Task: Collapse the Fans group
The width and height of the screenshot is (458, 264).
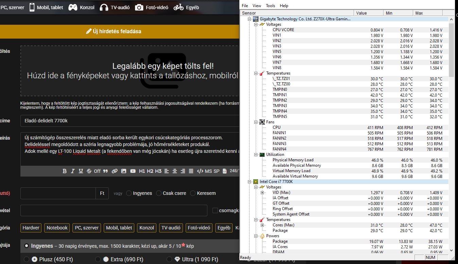Action: pyautogui.click(x=256, y=122)
